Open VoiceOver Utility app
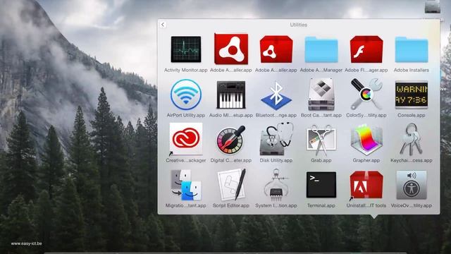 click(412, 185)
